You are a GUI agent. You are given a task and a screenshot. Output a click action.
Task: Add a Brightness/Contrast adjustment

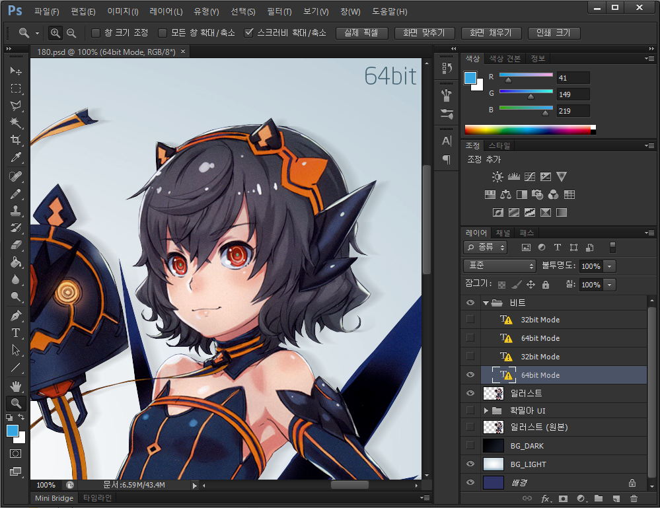[497, 177]
